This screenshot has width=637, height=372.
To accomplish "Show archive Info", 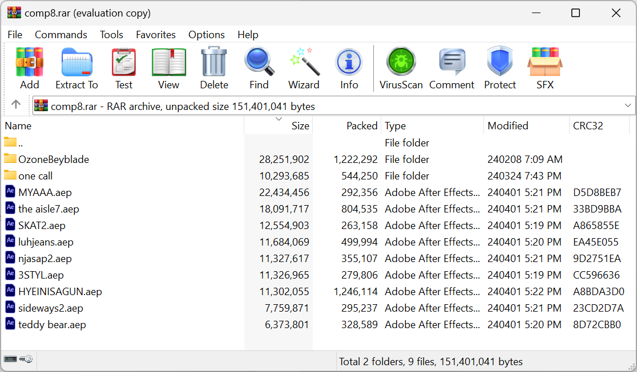I will (349, 68).
